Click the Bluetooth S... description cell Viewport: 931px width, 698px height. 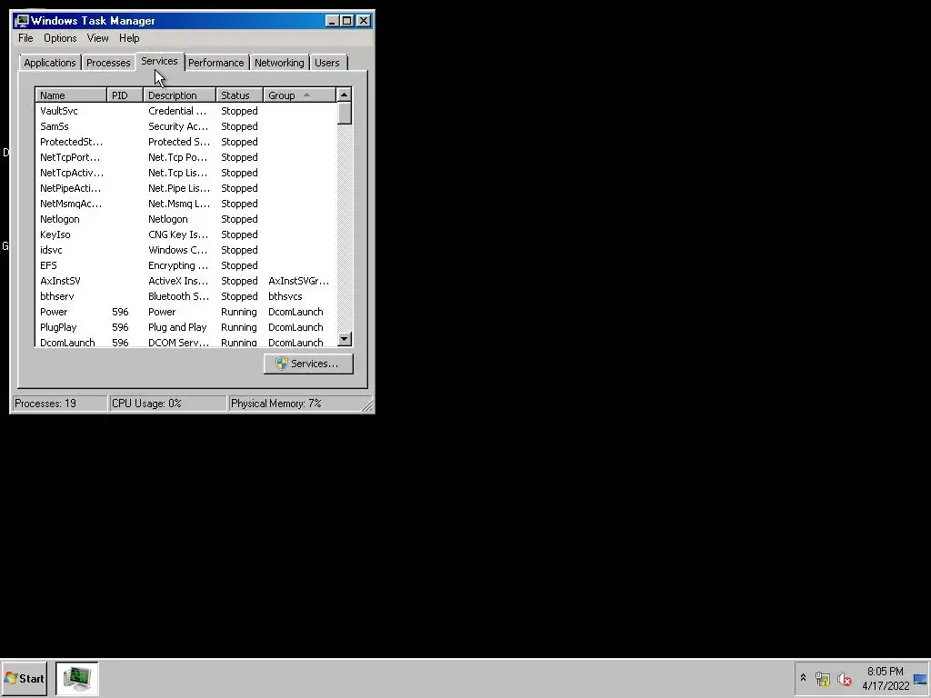point(178,296)
